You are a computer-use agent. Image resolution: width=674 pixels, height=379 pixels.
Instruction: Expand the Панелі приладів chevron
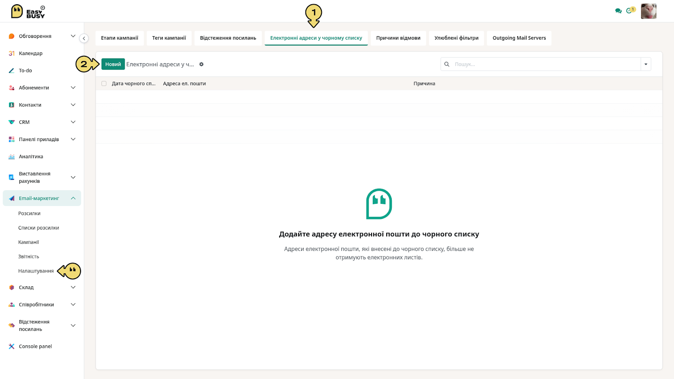pyautogui.click(x=73, y=139)
